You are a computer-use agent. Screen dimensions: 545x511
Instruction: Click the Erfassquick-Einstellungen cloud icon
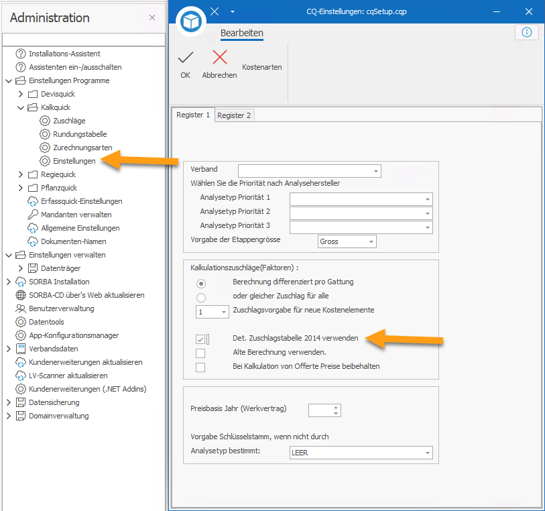pyautogui.click(x=33, y=201)
